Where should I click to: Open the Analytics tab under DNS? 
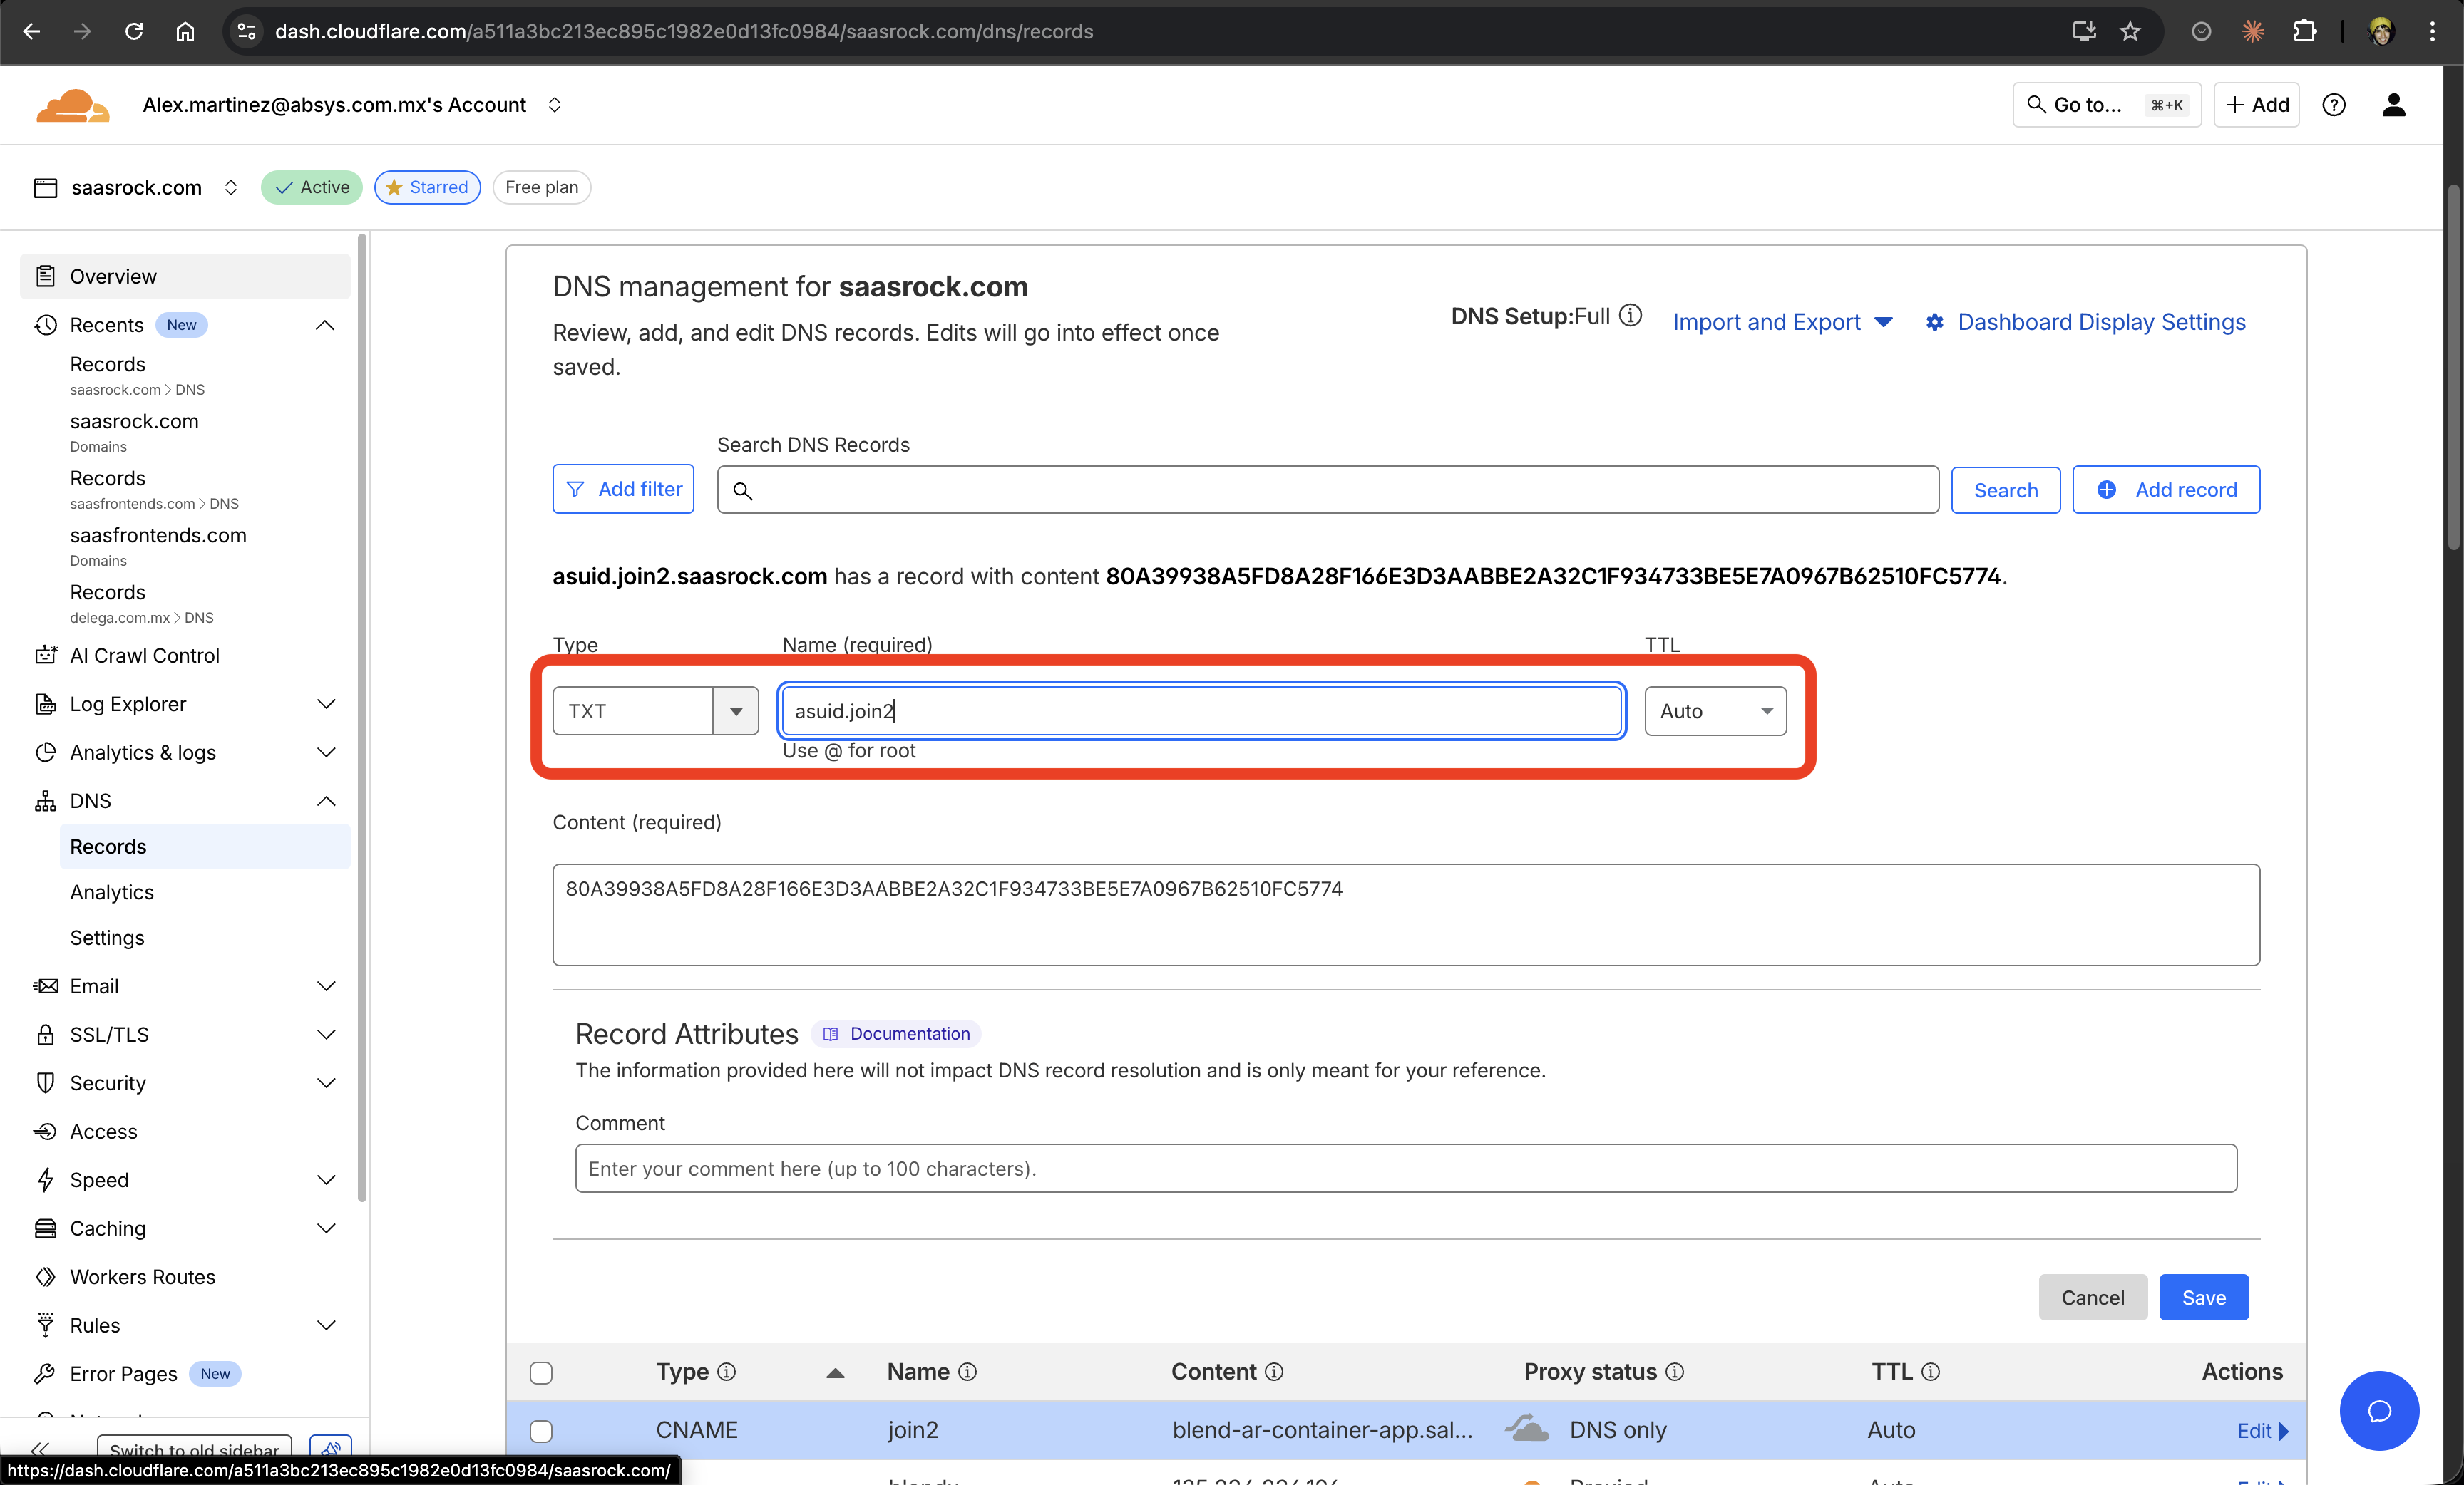click(111, 891)
